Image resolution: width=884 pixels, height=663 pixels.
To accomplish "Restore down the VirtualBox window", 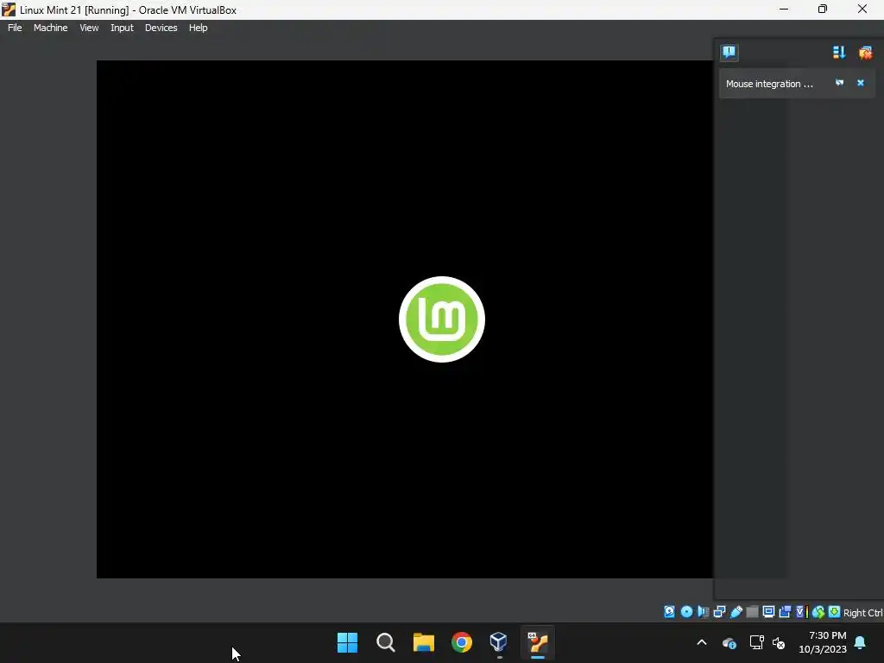I will [x=823, y=9].
